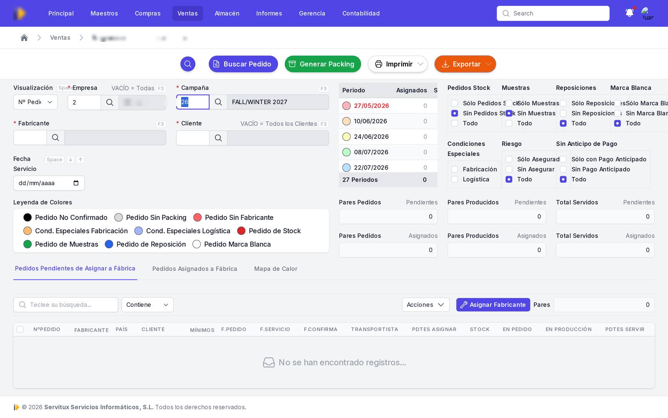Focus the top Search input field

[553, 13]
